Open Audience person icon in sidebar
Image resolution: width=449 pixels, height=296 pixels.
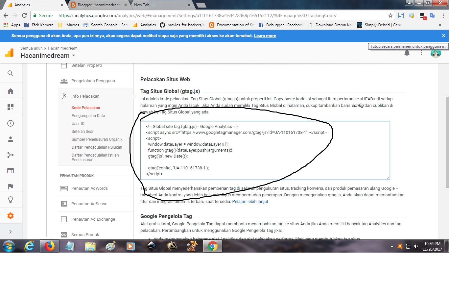coord(11,139)
